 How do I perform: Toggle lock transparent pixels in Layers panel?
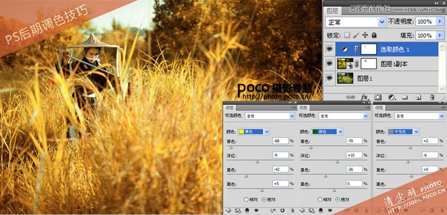pyautogui.click(x=346, y=35)
